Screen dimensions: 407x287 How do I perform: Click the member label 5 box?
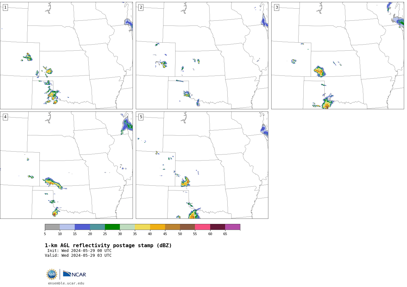click(x=141, y=117)
